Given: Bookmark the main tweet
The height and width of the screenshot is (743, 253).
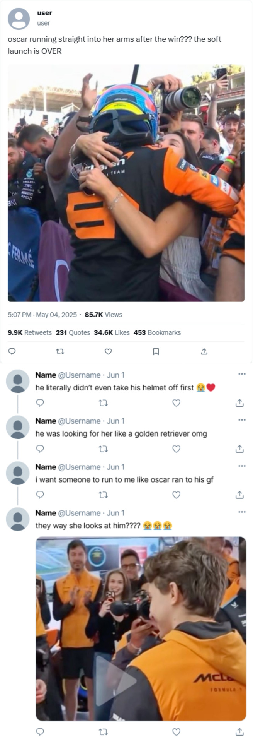Looking at the screenshot, I should click(156, 351).
